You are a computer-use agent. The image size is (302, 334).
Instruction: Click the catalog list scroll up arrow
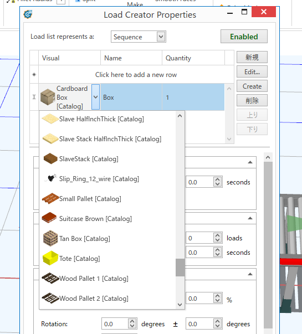pyautogui.click(x=180, y=116)
